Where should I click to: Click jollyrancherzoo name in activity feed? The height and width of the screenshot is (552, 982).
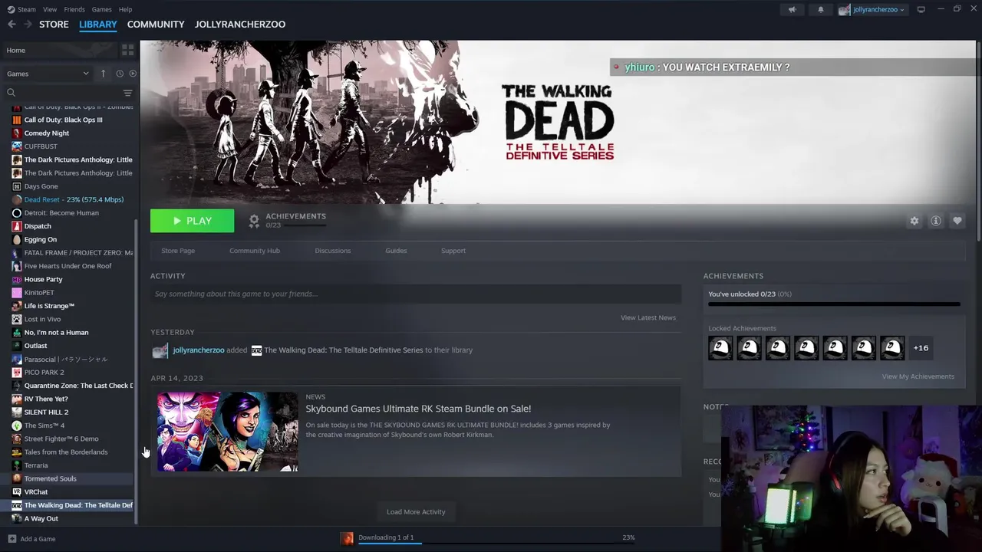[x=199, y=350]
